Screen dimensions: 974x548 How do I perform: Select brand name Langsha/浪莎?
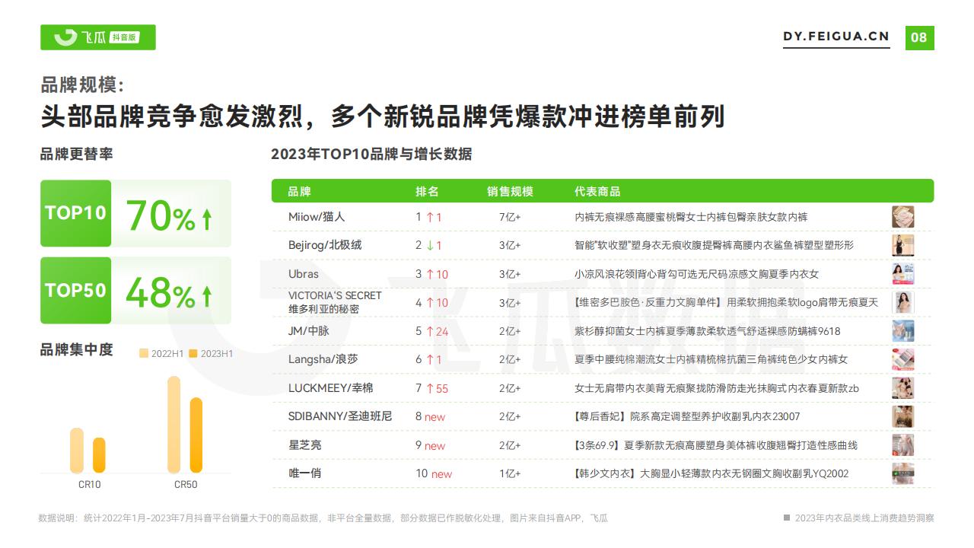coord(323,359)
